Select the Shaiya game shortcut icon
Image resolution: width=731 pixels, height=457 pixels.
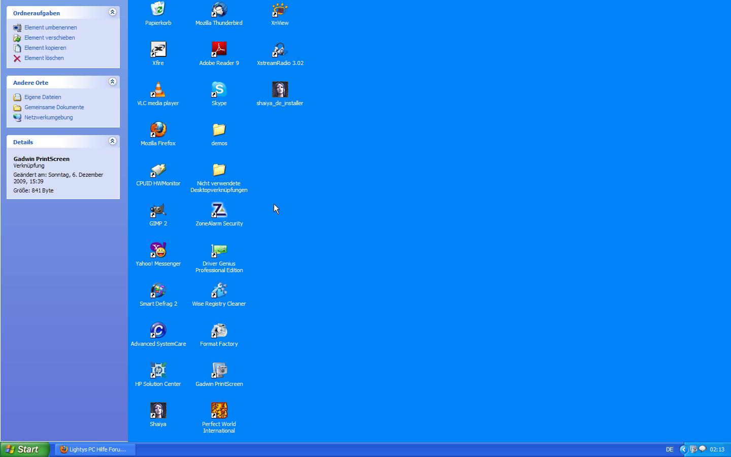(158, 410)
